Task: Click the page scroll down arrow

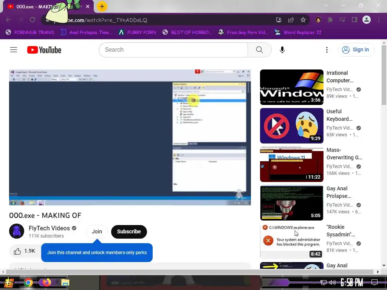Action: click(x=384, y=265)
